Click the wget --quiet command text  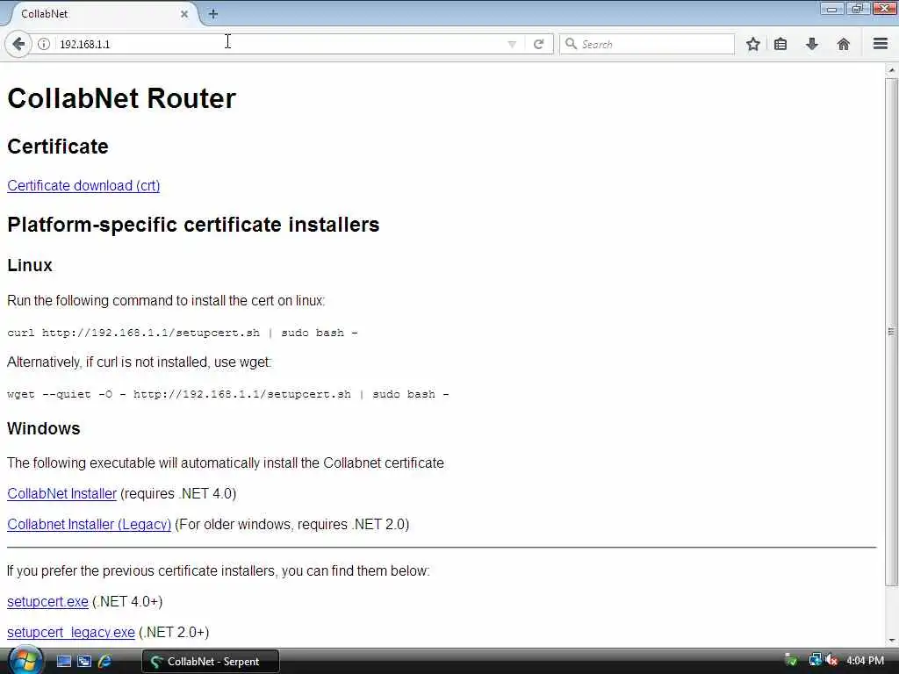pyautogui.click(x=228, y=394)
